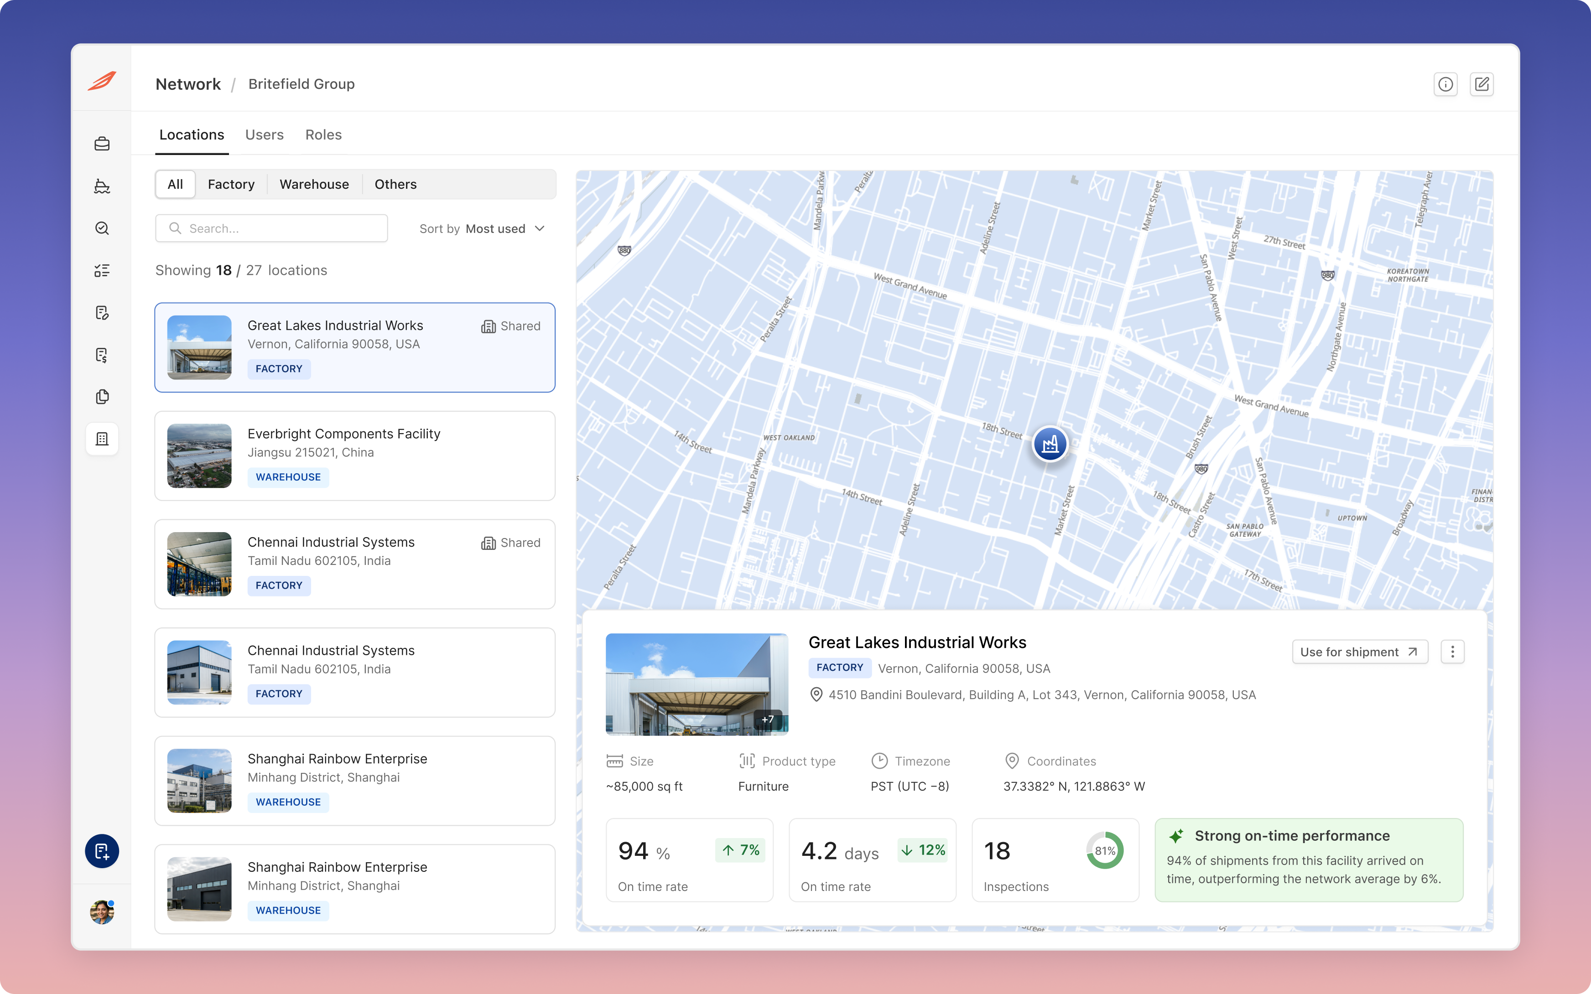The height and width of the screenshot is (994, 1591).
Task: Click the Timezone clock icon
Action: click(879, 761)
